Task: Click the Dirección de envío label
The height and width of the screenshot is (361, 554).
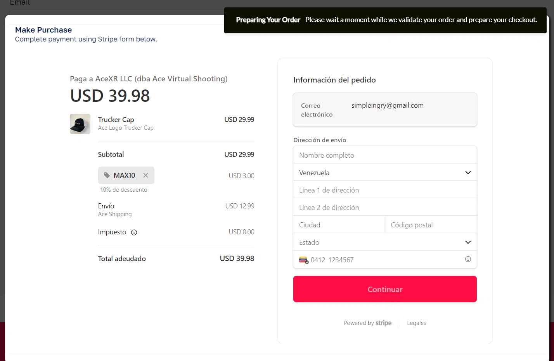Action: click(x=320, y=140)
